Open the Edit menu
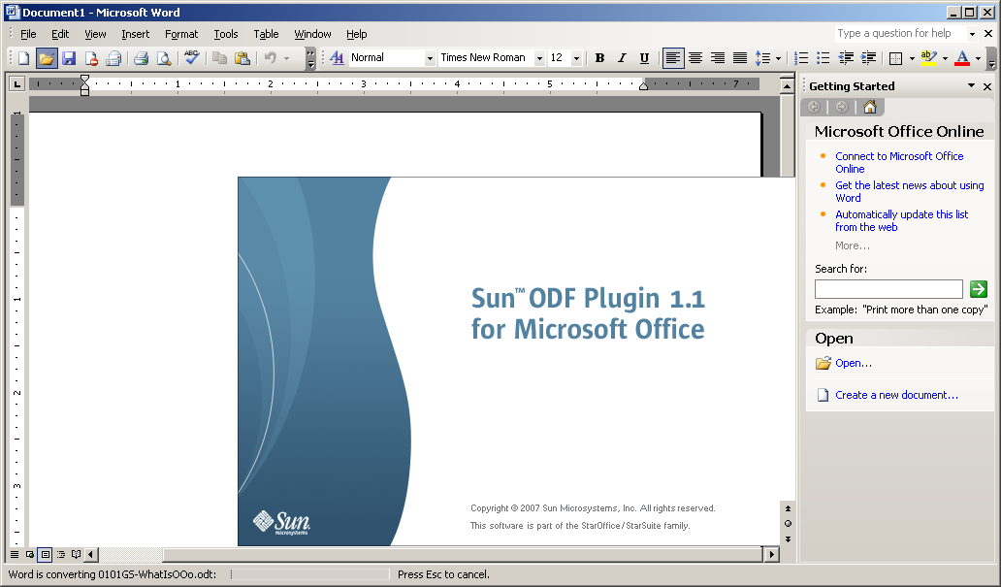1001x587 pixels. tap(60, 34)
